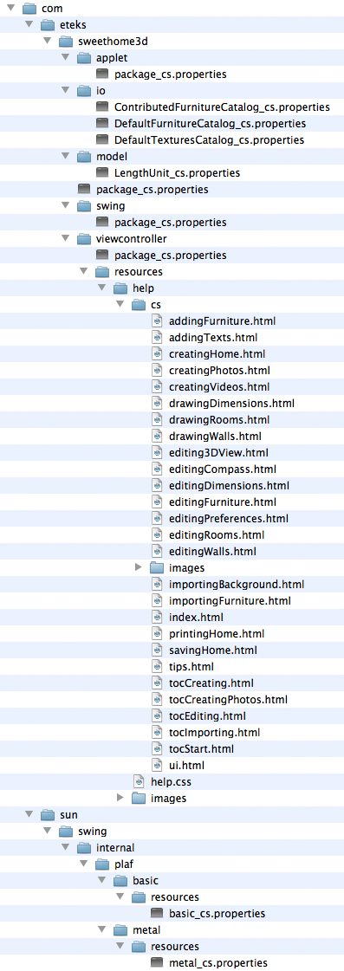344x971 pixels.
Task: Collapse the model folder triangle
Action: (x=66, y=156)
